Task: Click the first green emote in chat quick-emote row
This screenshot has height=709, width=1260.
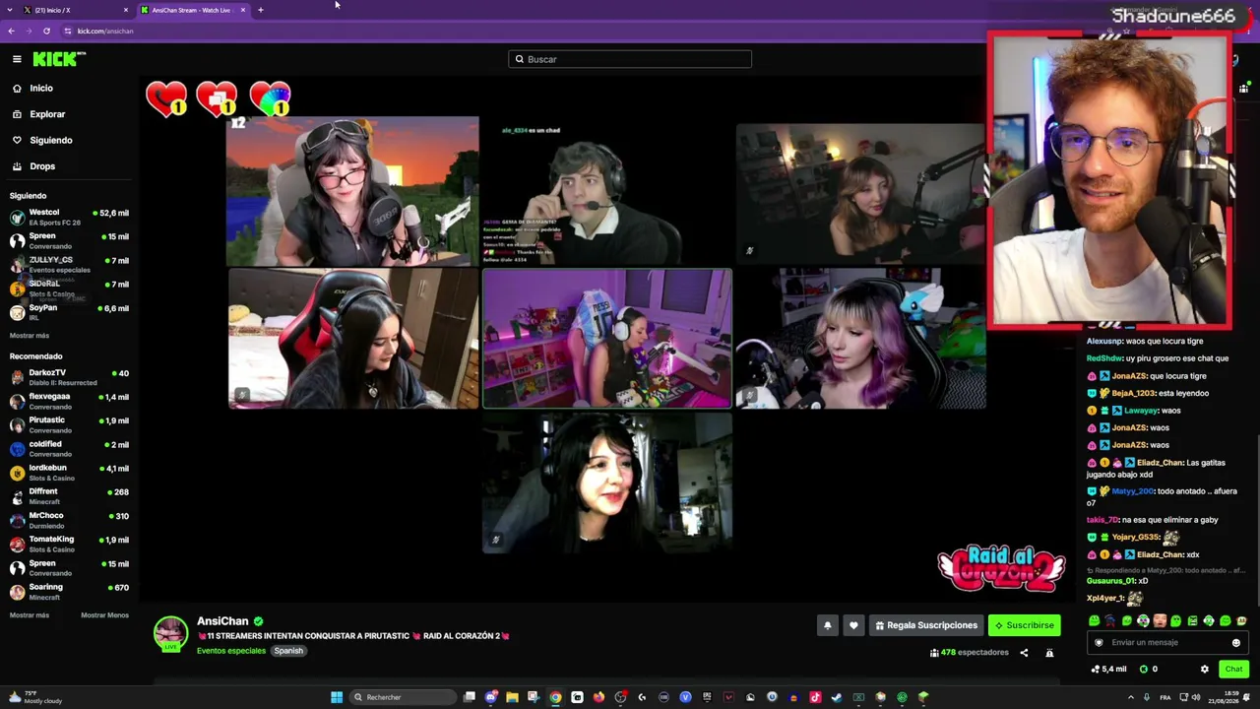Action: (1094, 621)
